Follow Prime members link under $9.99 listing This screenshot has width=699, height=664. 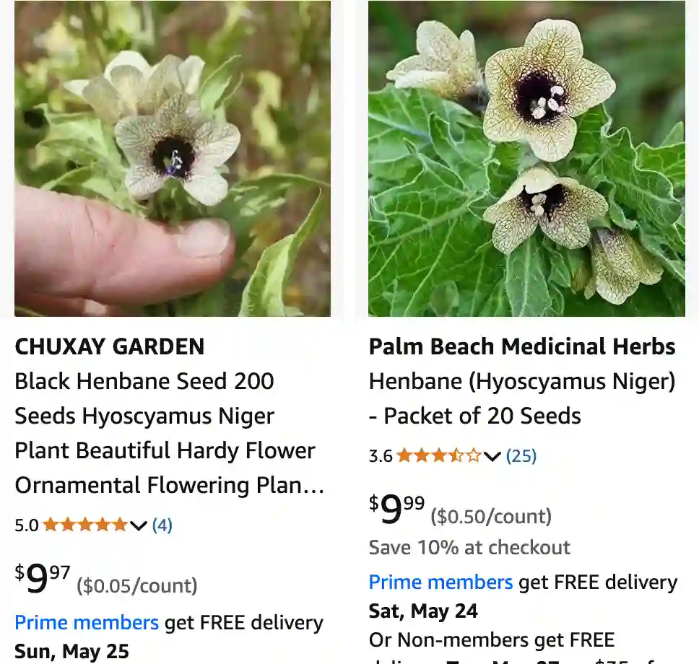[x=440, y=582]
